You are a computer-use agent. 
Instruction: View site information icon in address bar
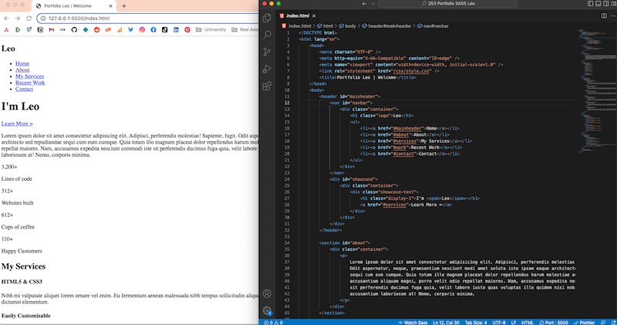tap(43, 18)
